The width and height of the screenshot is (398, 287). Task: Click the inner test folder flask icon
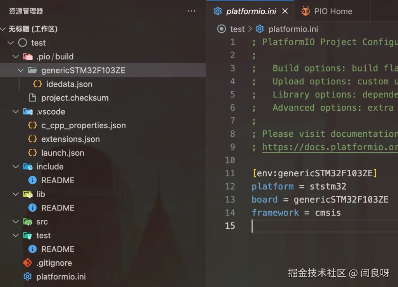coord(28,235)
